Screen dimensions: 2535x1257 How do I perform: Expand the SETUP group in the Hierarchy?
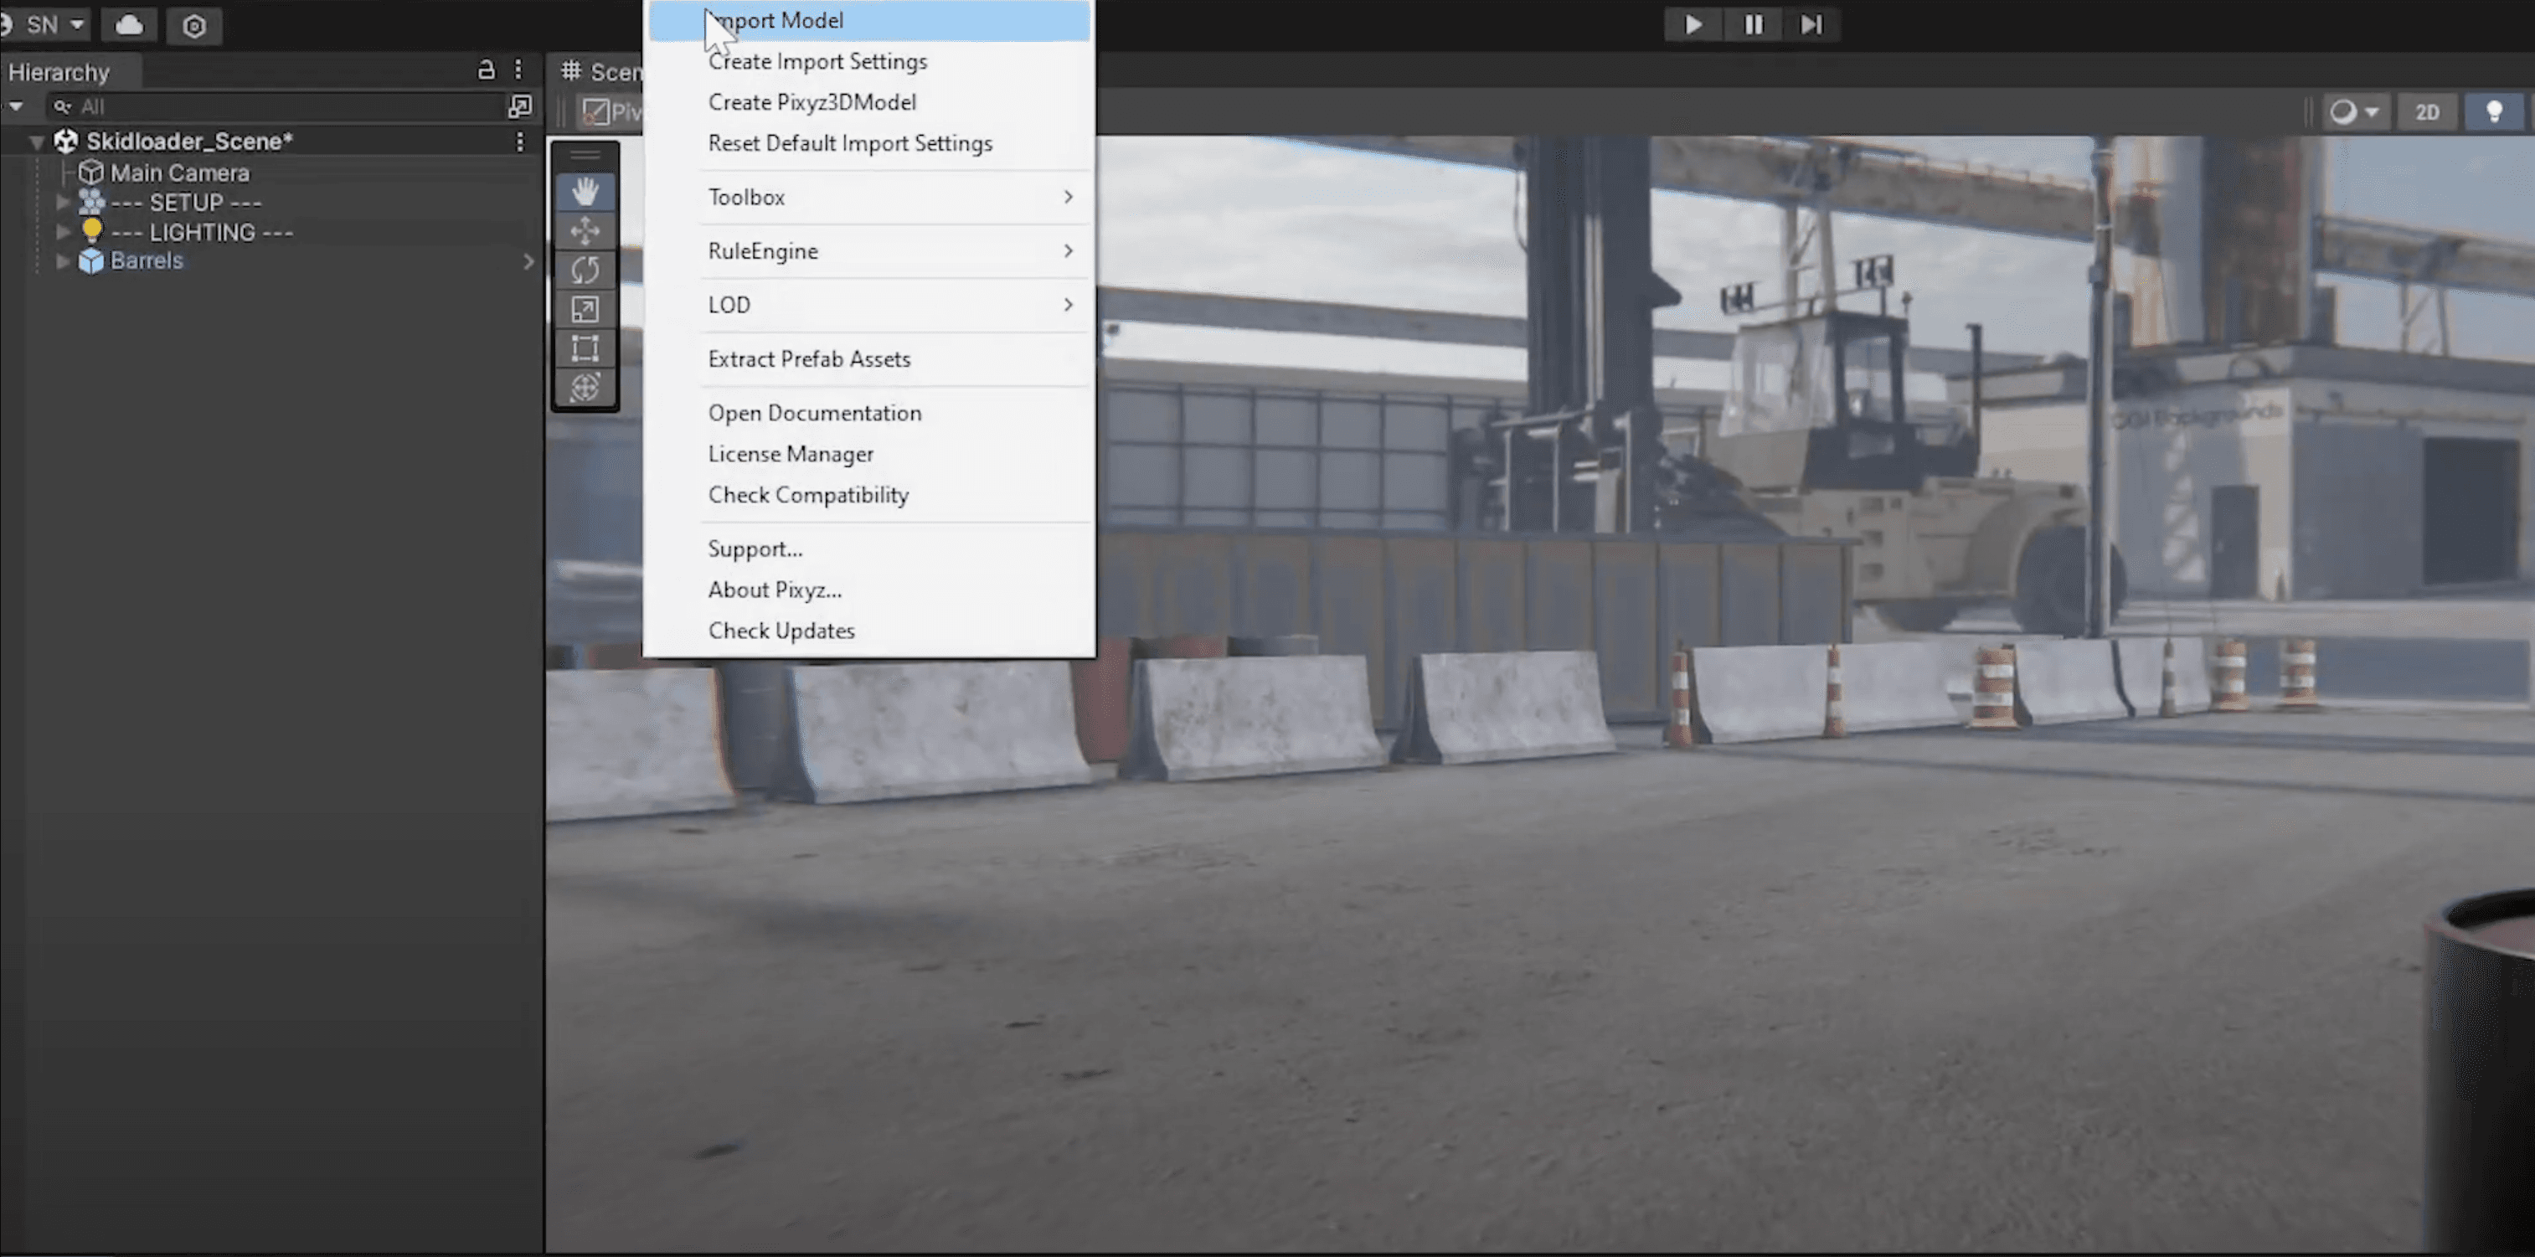pos(63,203)
